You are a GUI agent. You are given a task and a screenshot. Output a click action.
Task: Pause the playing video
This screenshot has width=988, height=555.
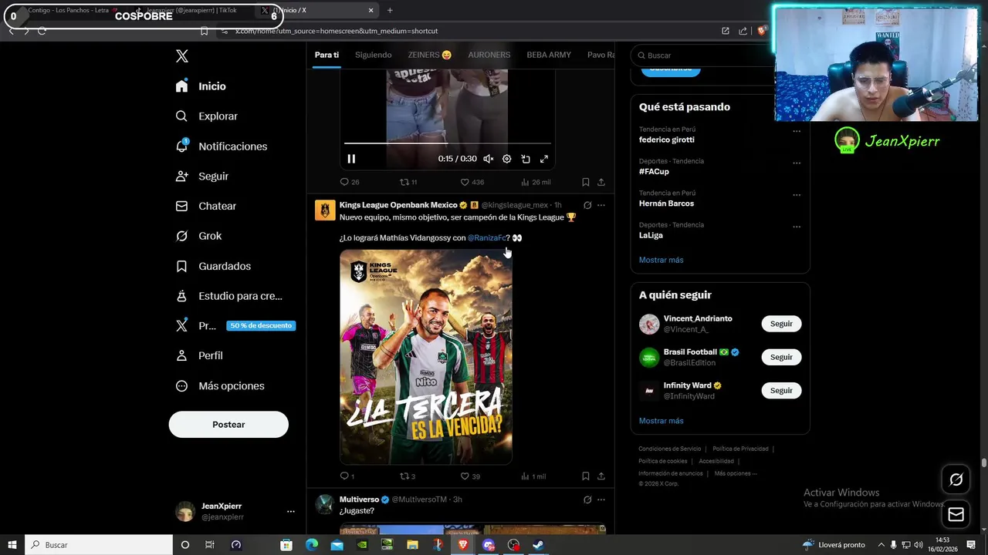(351, 159)
